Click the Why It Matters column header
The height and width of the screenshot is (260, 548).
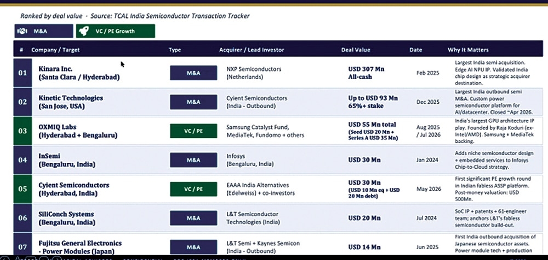pyautogui.click(x=468, y=50)
